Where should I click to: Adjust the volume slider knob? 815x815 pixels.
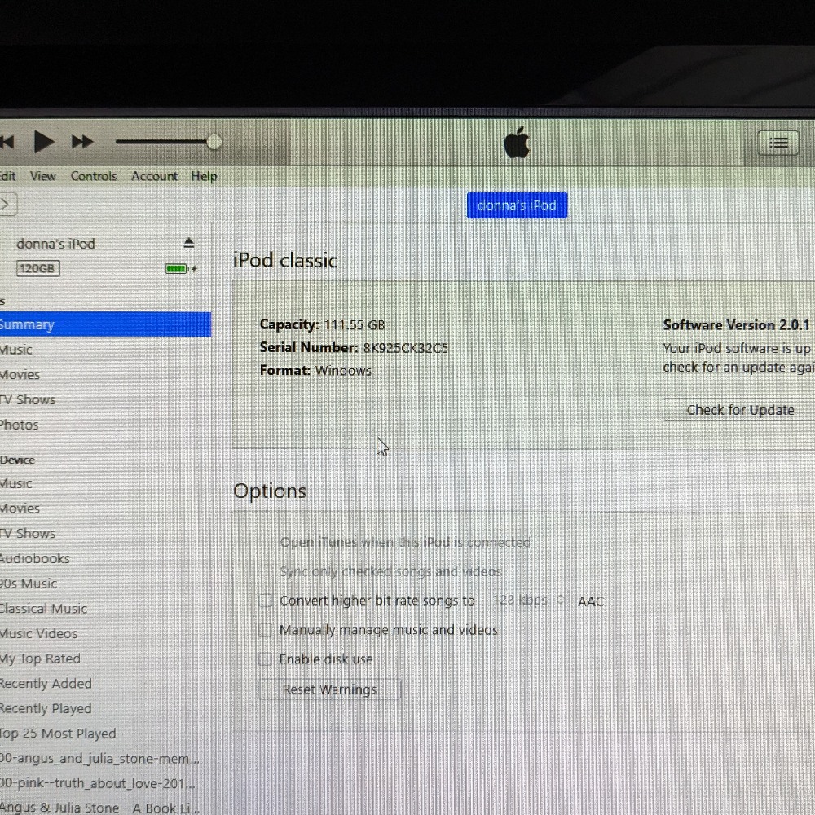coord(214,141)
